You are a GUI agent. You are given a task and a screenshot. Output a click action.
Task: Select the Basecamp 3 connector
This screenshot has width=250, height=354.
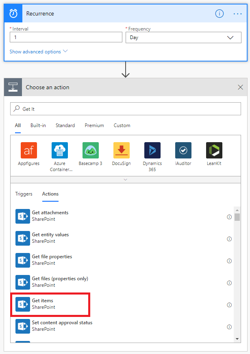(x=91, y=154)
